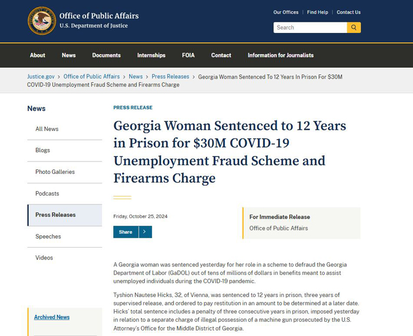Open the Find Help link
The height and width of the screenshot is (336, 413).
317,12
